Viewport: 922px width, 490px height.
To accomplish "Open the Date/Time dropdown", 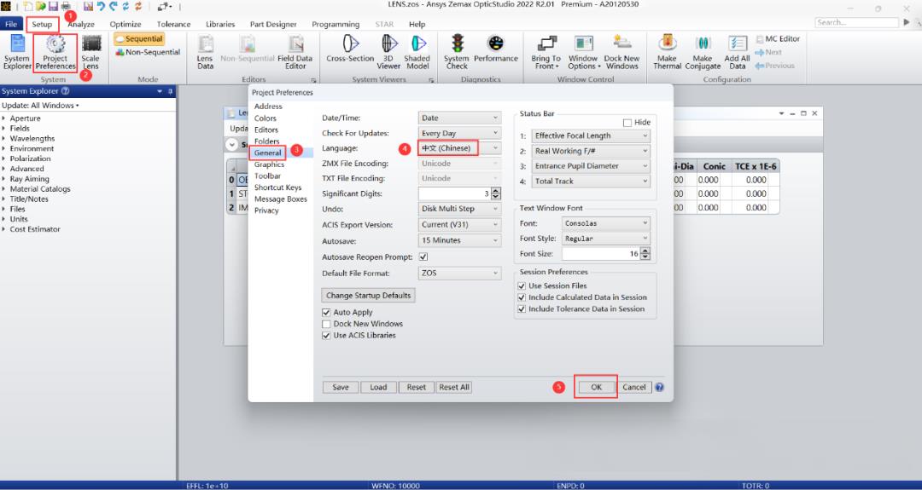I will tap(460, 118).
